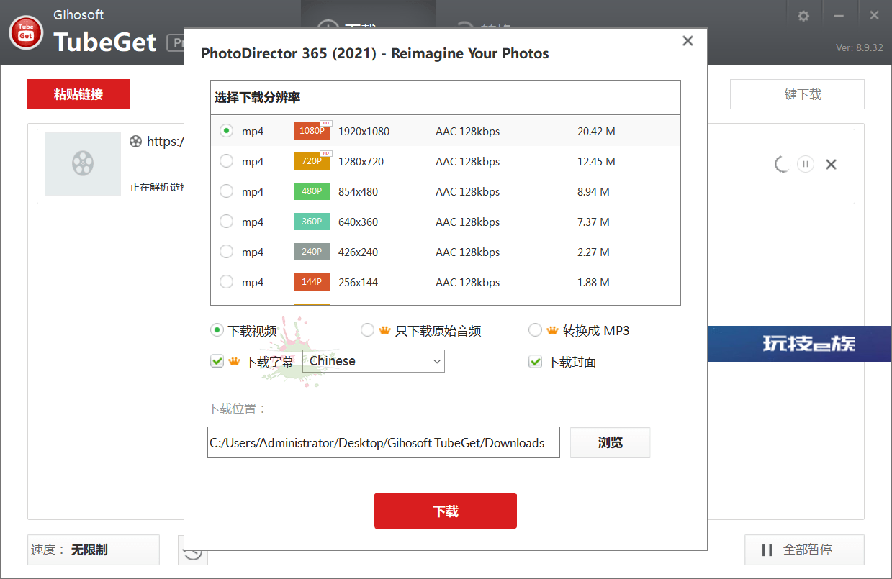Screen dimensions: 892x579
Task: Select mp4 640x360 radio button
Action: [x=226, y=222]
